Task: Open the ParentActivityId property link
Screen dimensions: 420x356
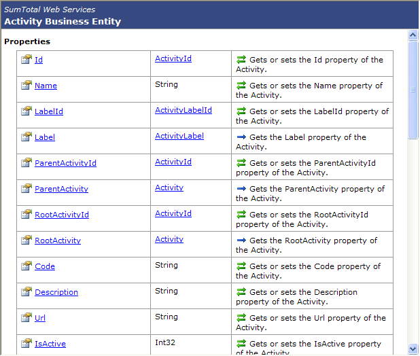Action: pos(65,163)
